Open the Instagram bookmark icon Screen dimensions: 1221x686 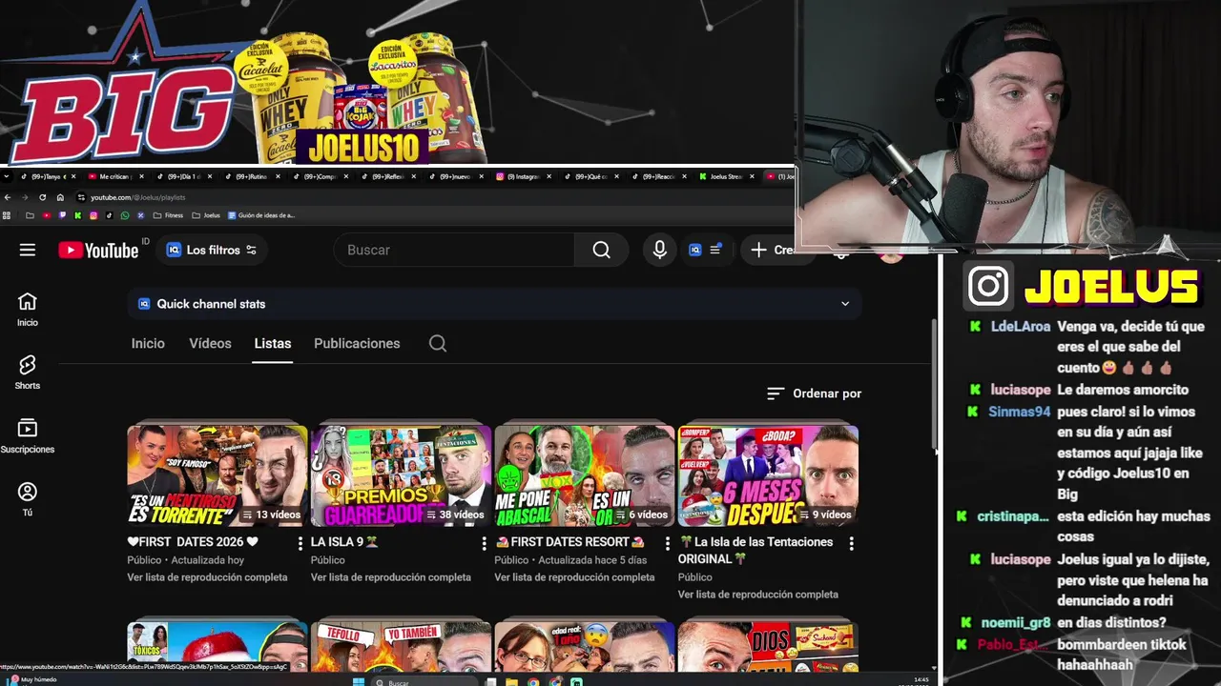[x=93, y=215]
